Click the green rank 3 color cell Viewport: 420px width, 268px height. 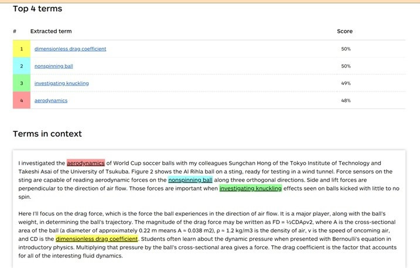tap(22, 83)
